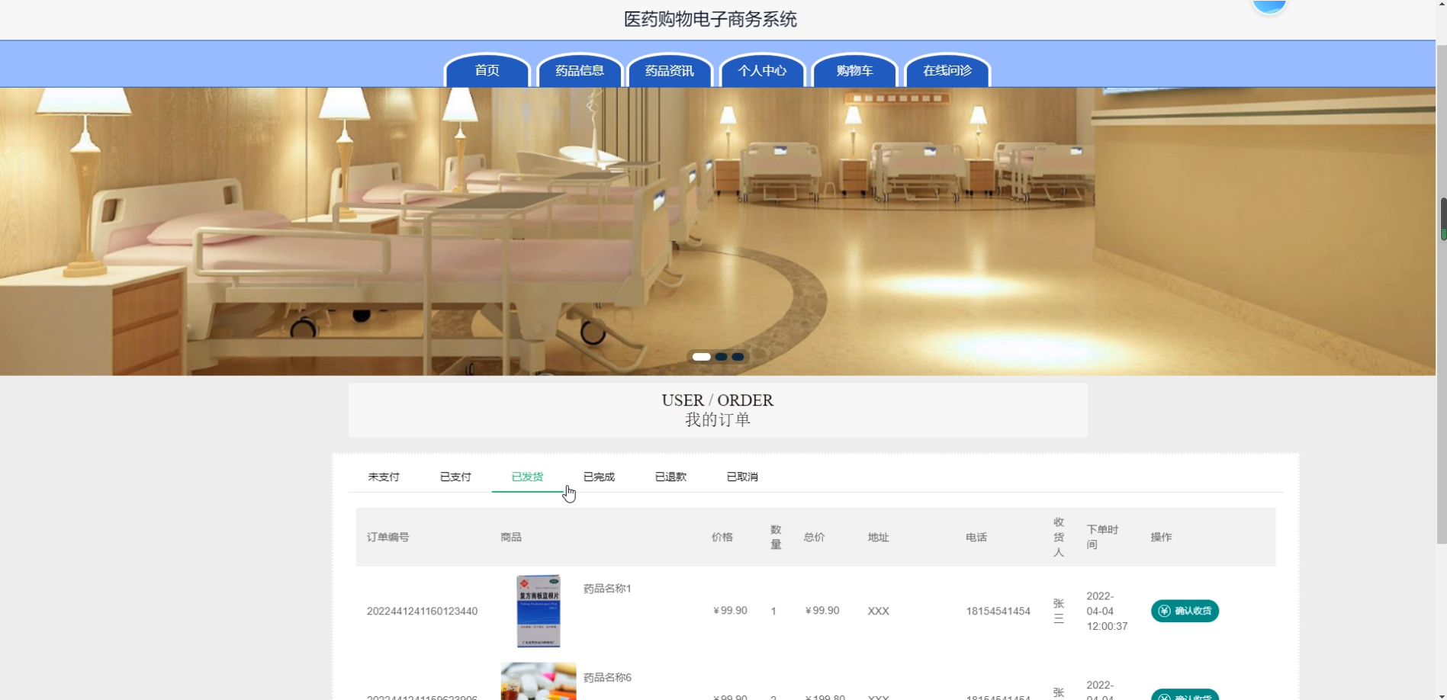Screen dimensions: 1447x700
Task: Select the third carousel indicator dot
Action: 738,357
